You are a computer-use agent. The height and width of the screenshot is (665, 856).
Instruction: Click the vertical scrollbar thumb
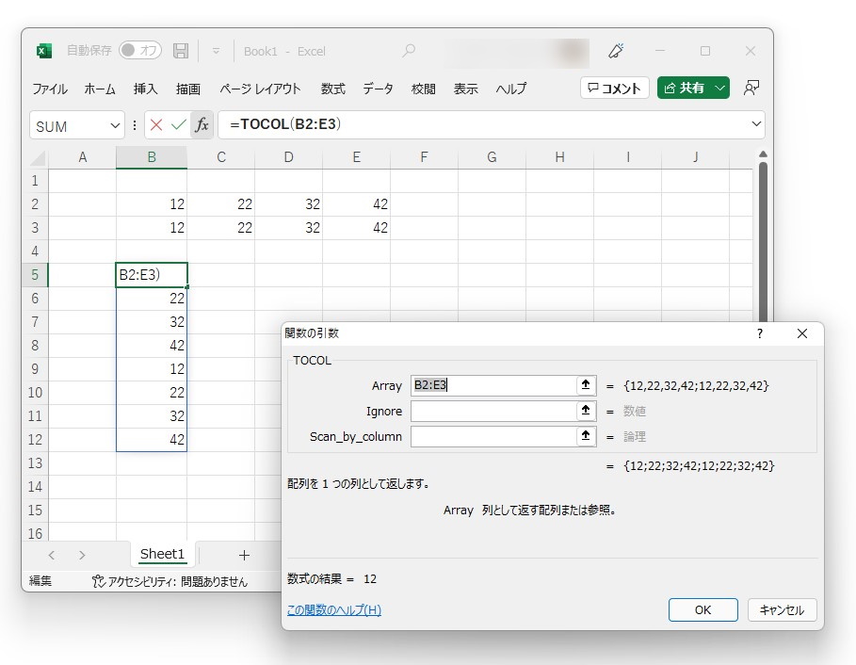tap(763, 241)
